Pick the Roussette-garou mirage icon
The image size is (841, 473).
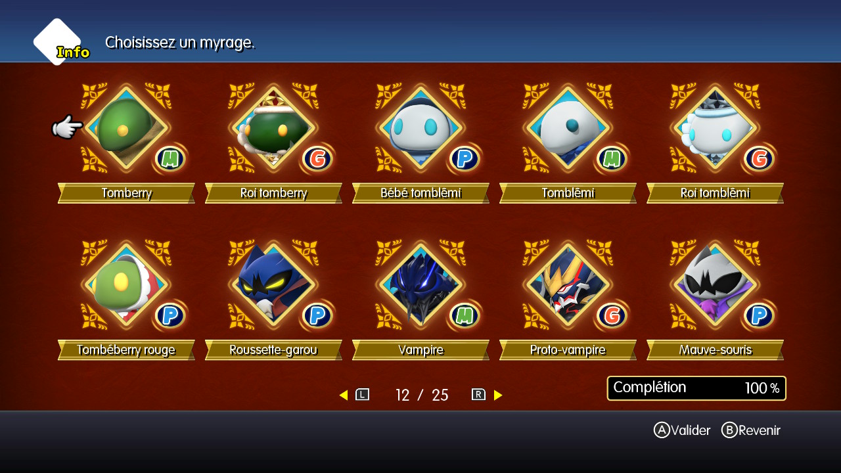click(x=273, y=284)
